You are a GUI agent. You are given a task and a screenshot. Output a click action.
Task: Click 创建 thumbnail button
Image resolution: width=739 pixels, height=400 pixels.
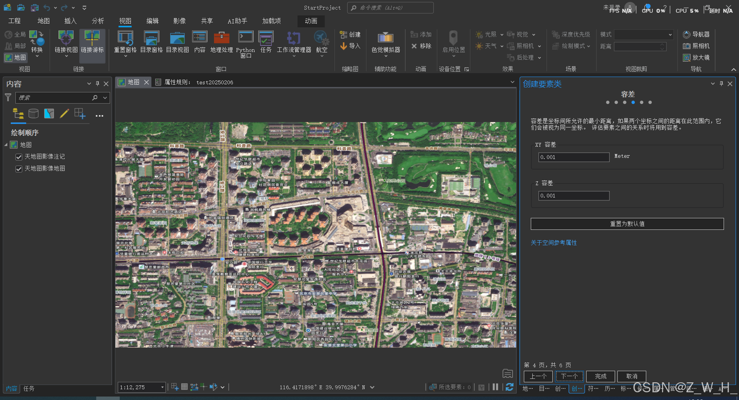pyautogui.click(x=350, y=34)
